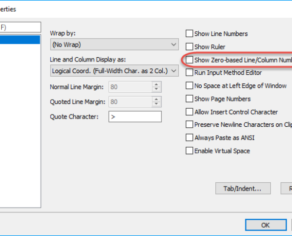Screen dimensions: 292x236
Task: Enable Always Paste as ANSI
Action: coord(189,137)
